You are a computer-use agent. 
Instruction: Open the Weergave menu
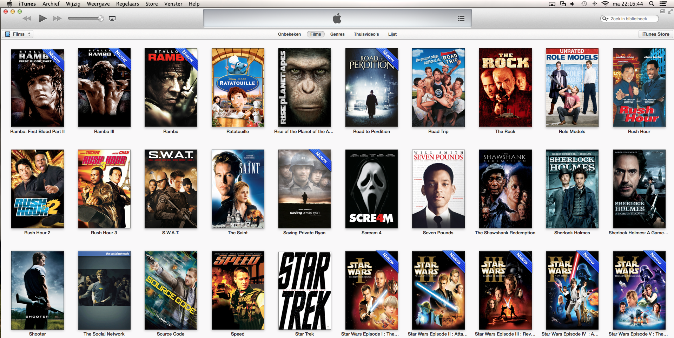click(x=98, y=4)
